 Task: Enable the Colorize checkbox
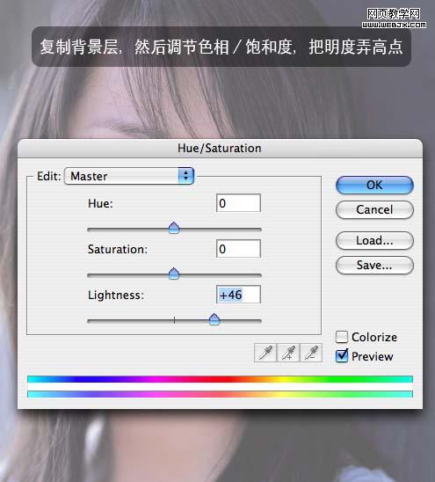342,337
